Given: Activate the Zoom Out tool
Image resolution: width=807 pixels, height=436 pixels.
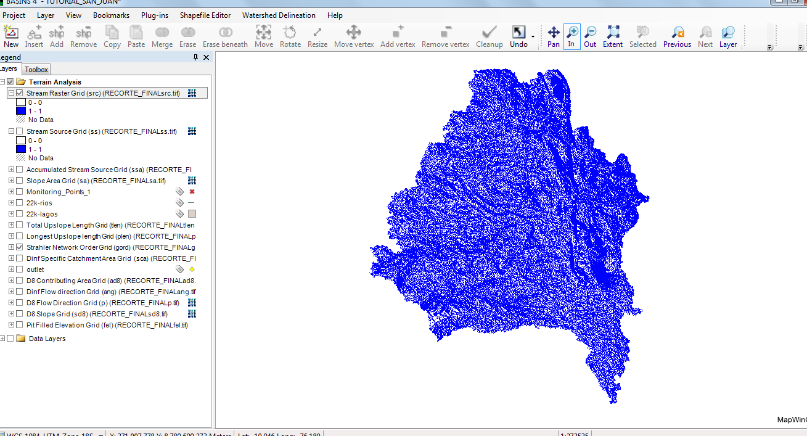Looking at the screenshot, I should coord(590,36).
